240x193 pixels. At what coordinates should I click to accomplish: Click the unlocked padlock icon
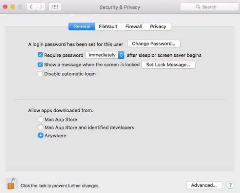(x=12, y=184)
